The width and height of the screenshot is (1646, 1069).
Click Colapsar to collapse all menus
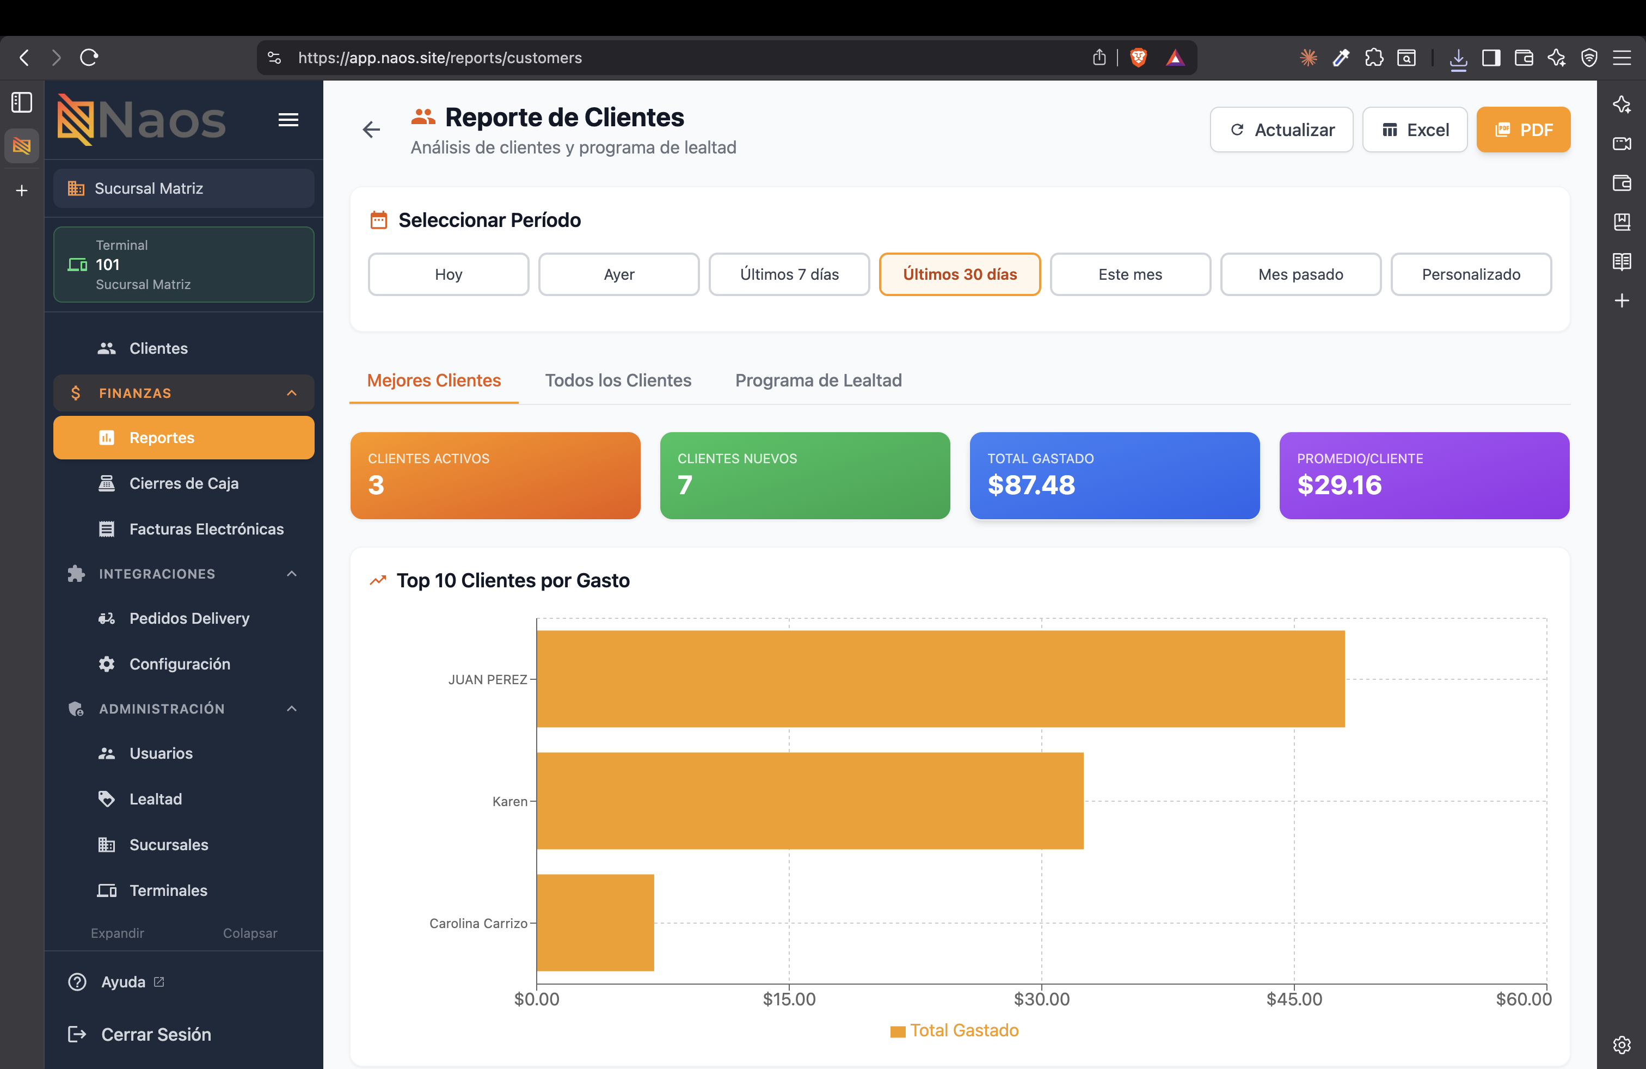[250, 933]
